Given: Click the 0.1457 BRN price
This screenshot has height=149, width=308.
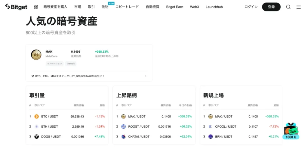Looking at the screenshot, I should tap(253, 137).
